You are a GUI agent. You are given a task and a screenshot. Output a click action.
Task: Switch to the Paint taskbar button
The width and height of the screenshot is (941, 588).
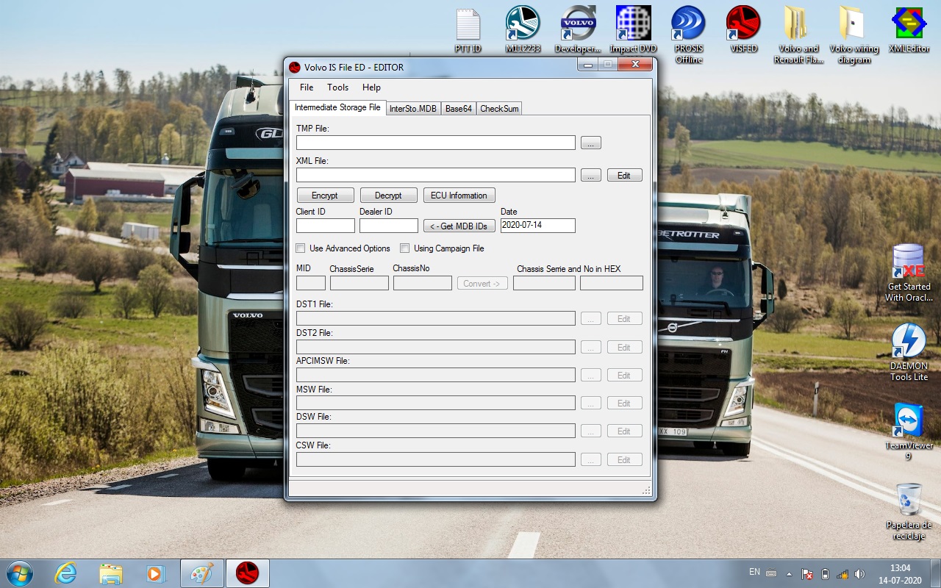(x=201, y=573)
